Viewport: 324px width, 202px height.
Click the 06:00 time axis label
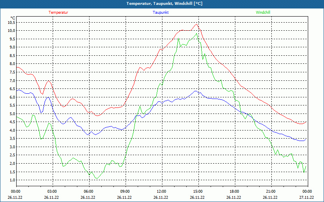click(x=88, y=191)
